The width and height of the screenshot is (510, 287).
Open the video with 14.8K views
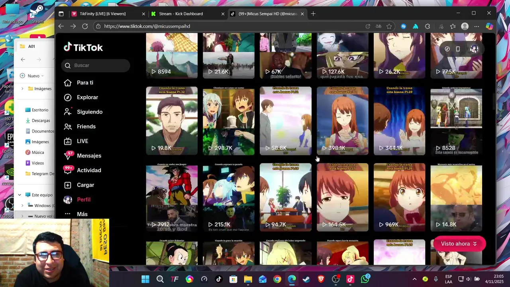[x=456, y=197]
